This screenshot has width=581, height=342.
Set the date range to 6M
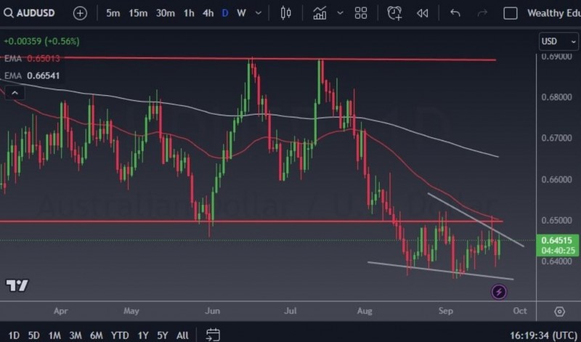pos(97,335)
